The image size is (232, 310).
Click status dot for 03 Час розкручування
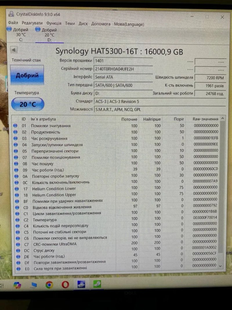16,138
